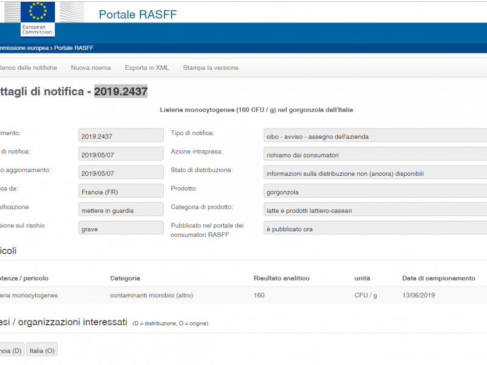Click the 'Azione intrapresa:' label
Screen dimensions: 487x365
(x=197, y=151)
